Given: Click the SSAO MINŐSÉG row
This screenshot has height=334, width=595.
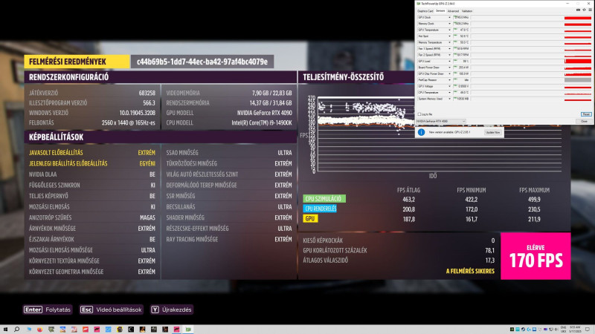Looking at the screenshot, I should (229, 153).
